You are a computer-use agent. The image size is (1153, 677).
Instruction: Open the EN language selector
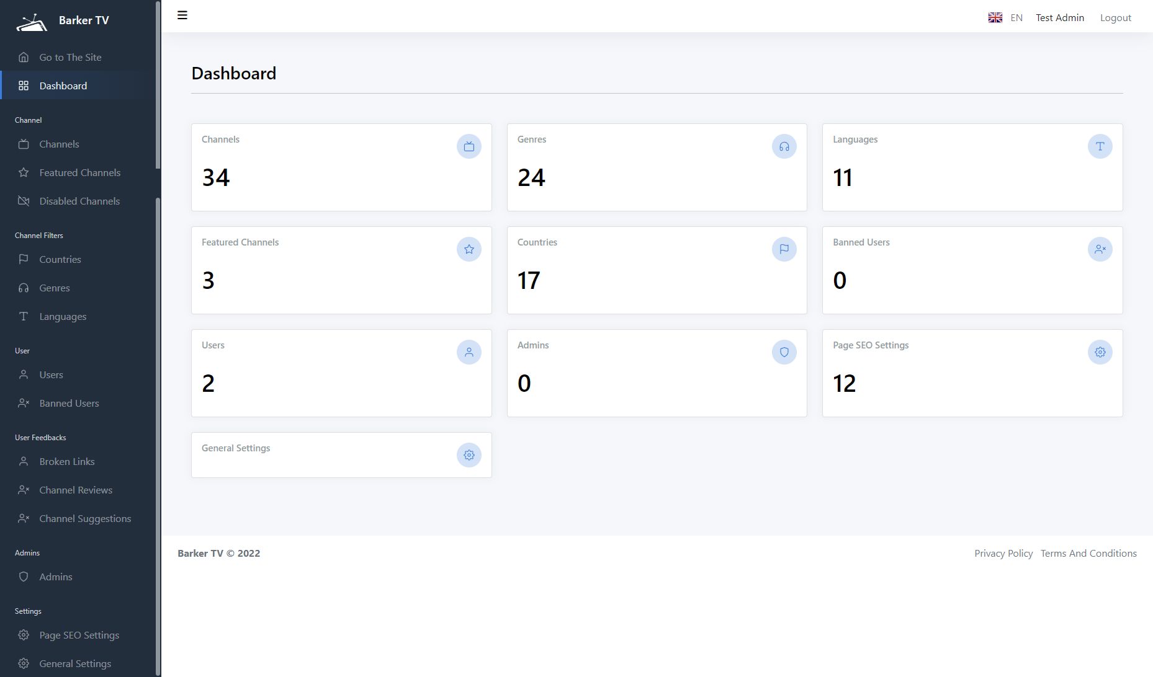pos(1006,18)
